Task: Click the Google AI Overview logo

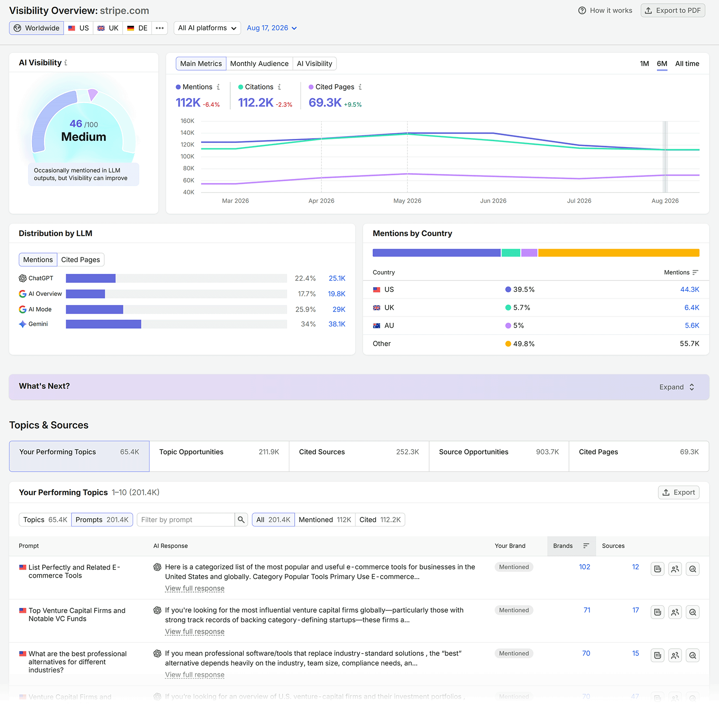Action: coord(22,294)
